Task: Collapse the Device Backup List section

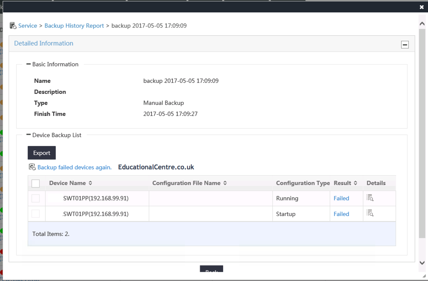Action: tap(28, 135)
